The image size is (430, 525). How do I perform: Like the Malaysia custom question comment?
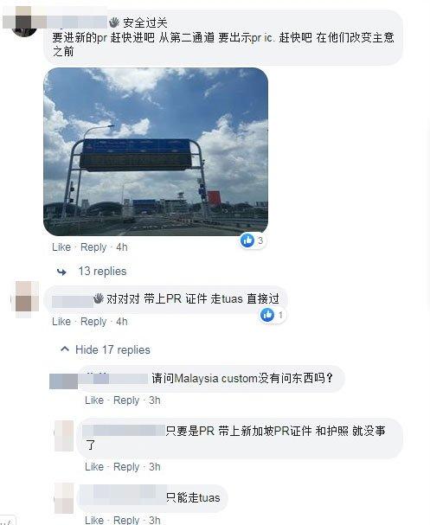94,400
